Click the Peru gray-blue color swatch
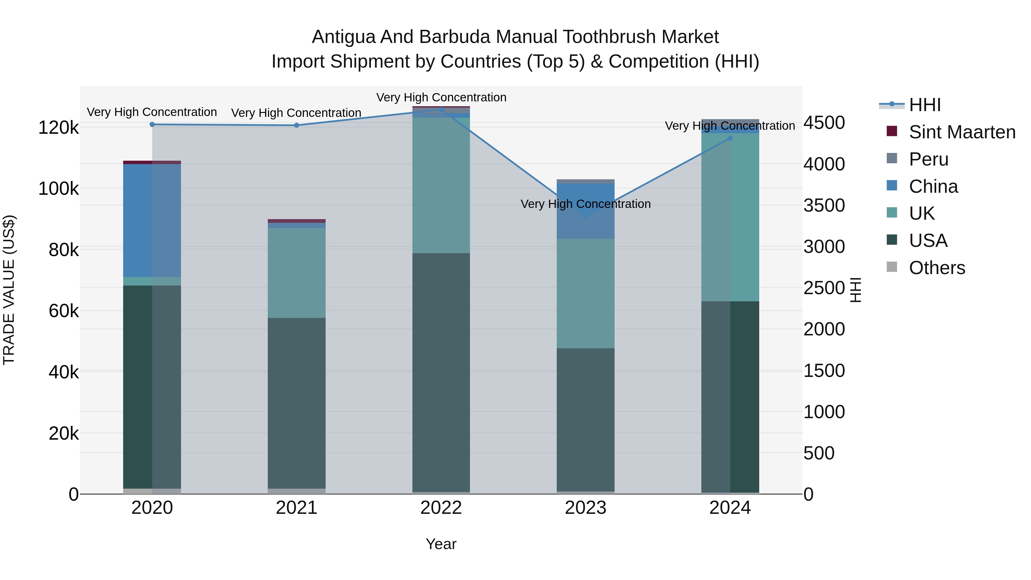The width and height of the screenshot is (1031, 580). 892,158
